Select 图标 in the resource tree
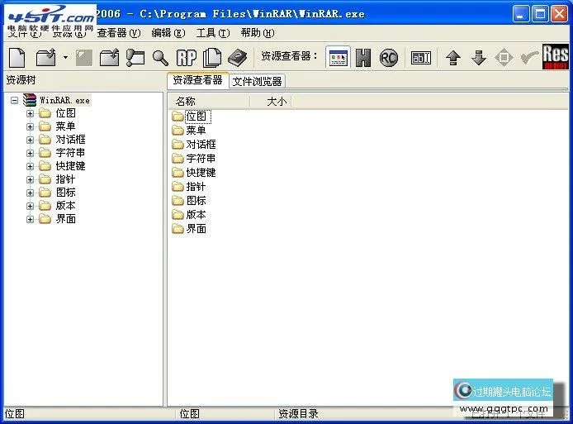 coord(66,193)
